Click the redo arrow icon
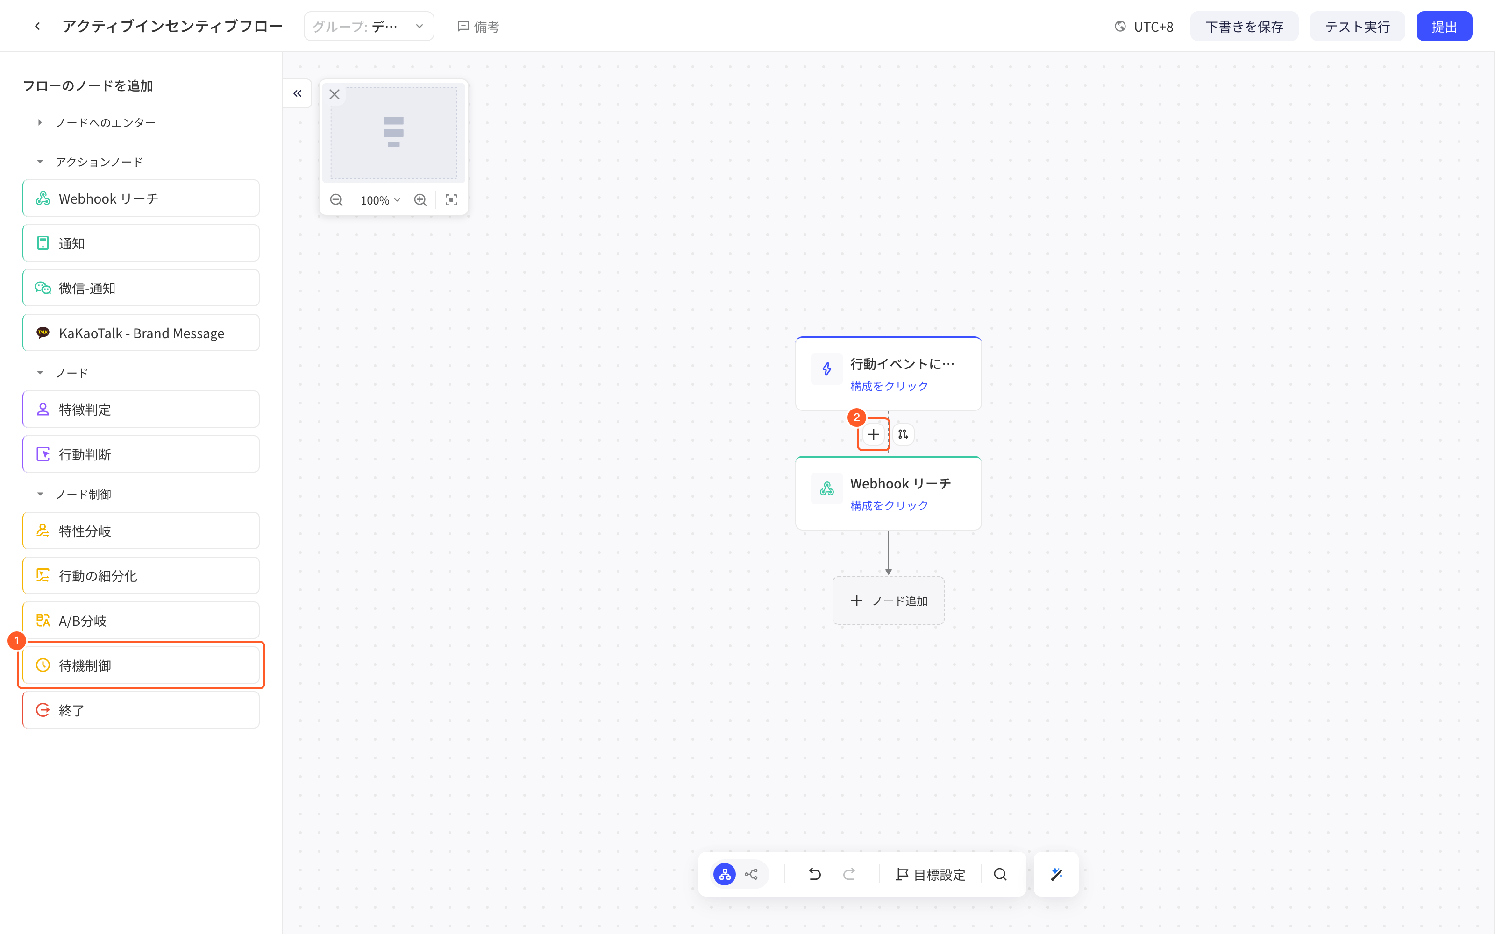Image resolution: width=1495 pixels, height=934 pixels. coord(849,874)
